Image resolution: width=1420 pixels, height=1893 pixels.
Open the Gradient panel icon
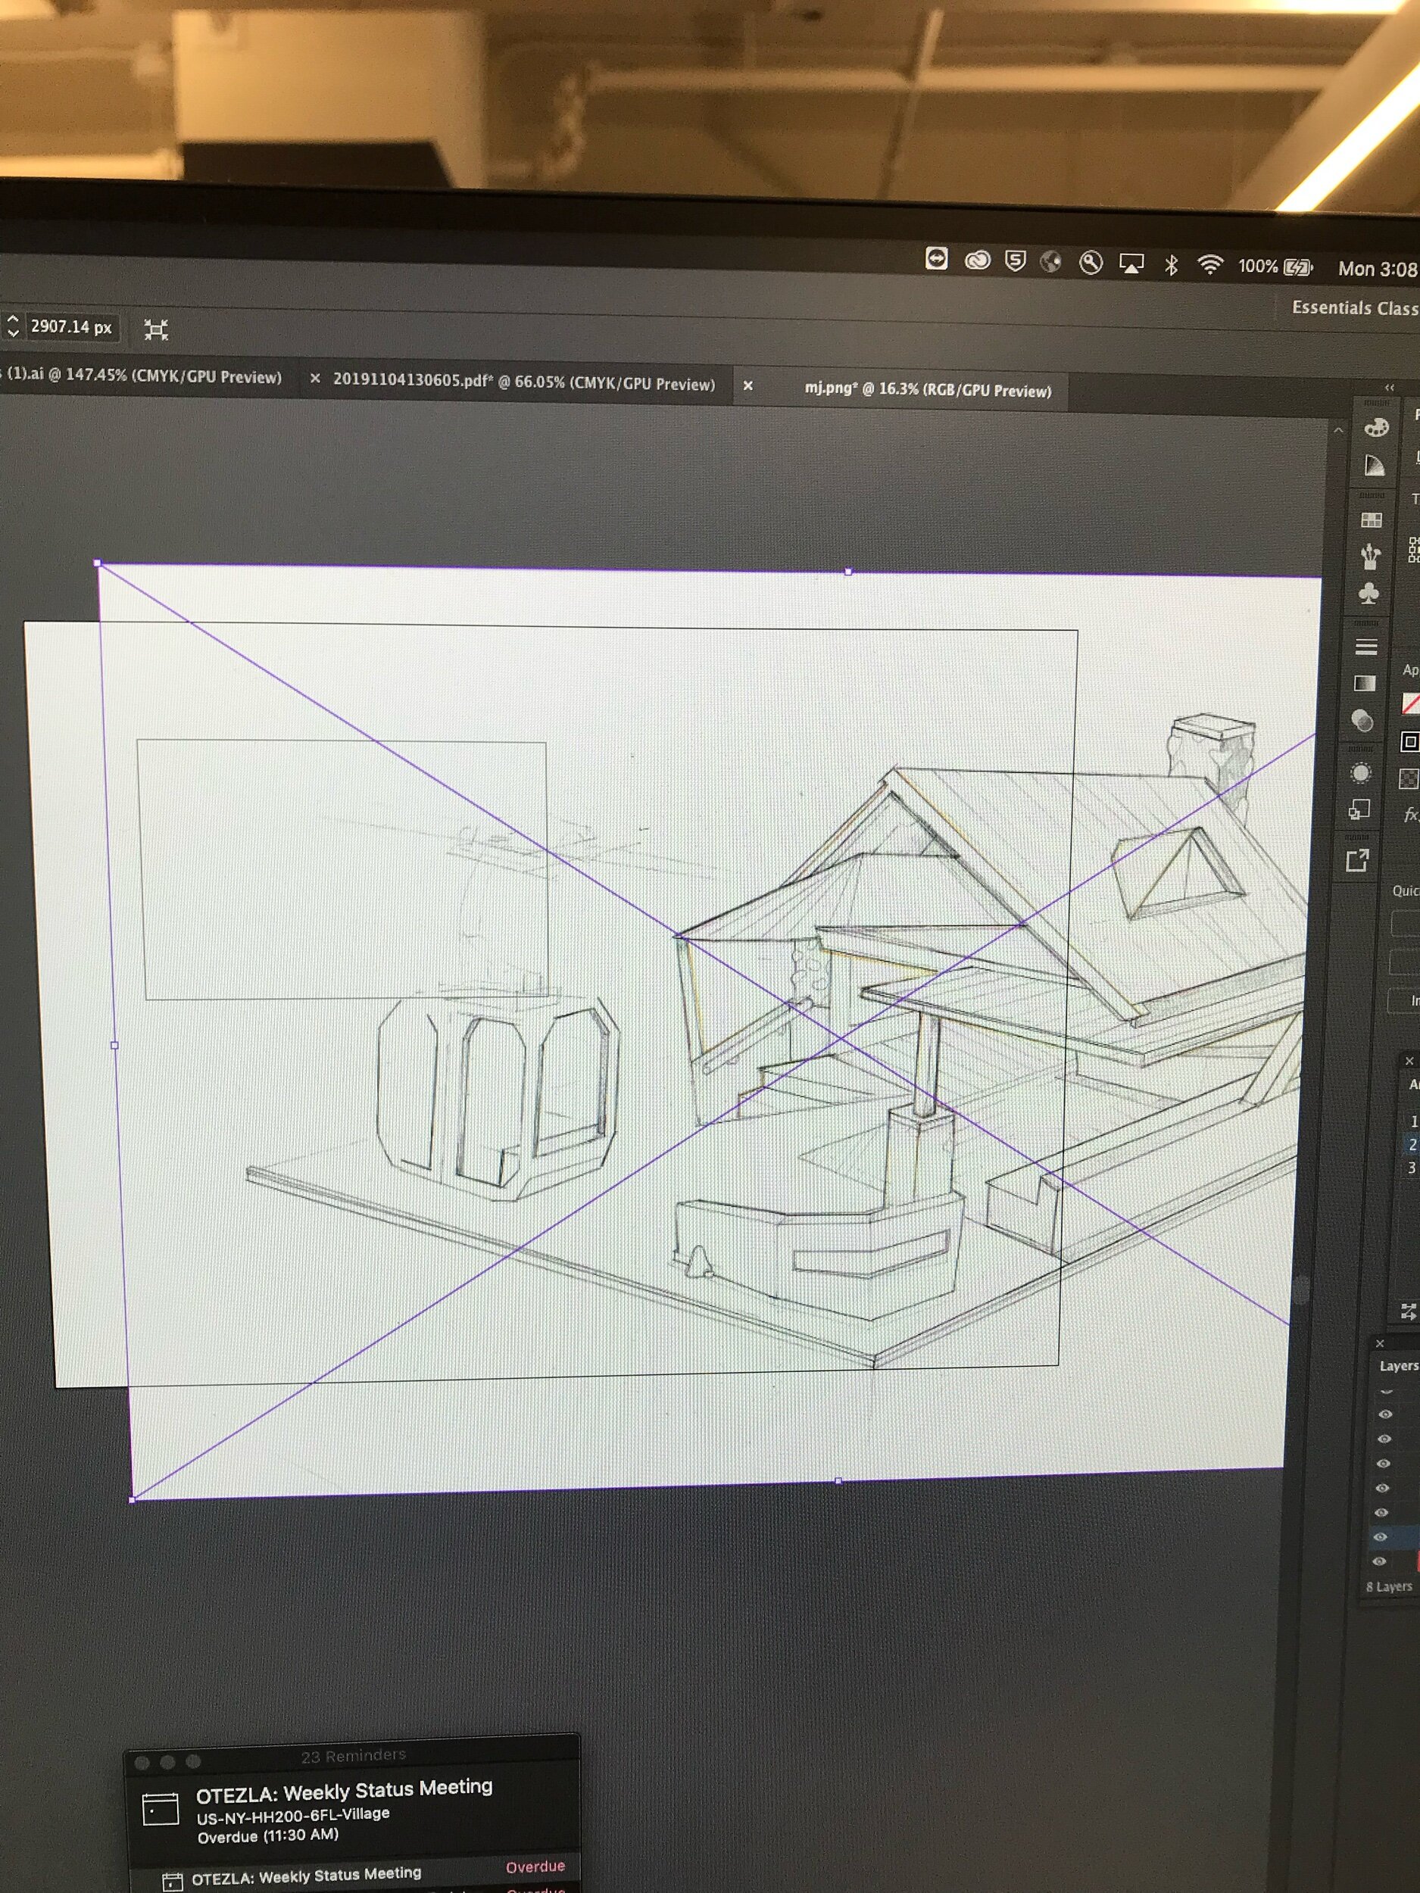1365,683
